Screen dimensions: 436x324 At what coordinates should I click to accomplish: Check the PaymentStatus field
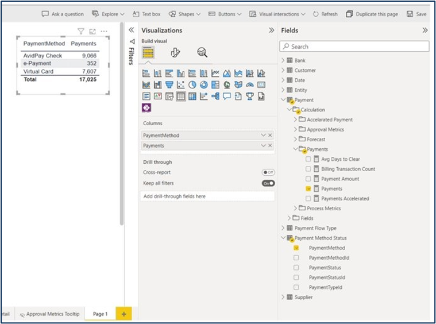[x=296, y=268]
